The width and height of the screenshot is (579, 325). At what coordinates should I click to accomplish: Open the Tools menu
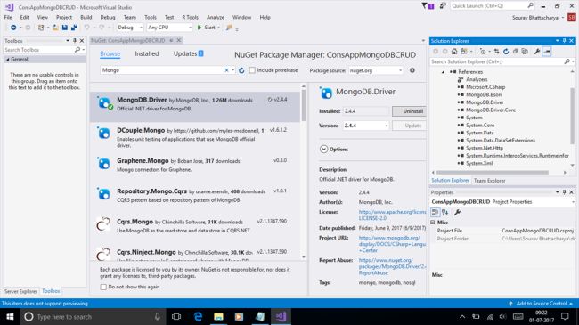151,17
